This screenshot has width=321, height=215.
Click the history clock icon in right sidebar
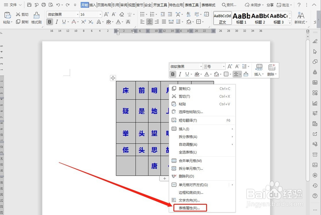(315, 186)
